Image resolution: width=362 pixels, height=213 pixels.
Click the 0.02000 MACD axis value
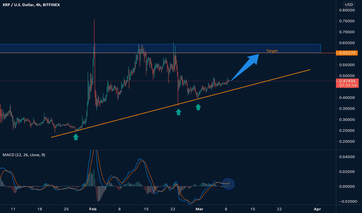tap(347, 172)
